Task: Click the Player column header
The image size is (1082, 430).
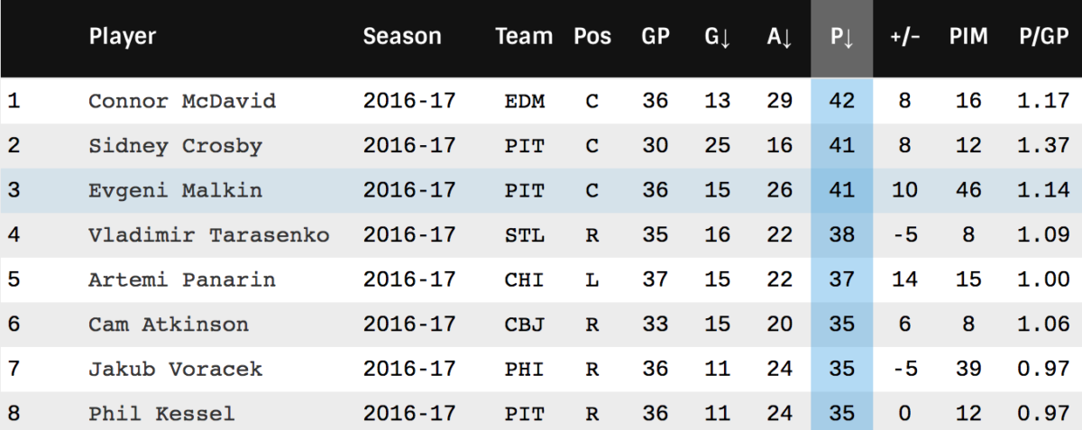Action: 123,37
